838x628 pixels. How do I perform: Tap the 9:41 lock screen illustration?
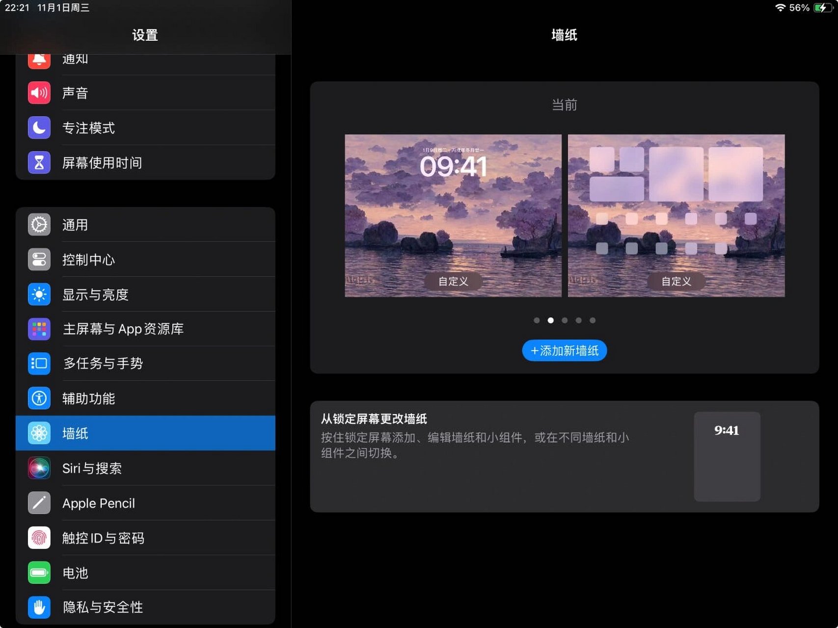pyautogui.click(x=727, y=456)
